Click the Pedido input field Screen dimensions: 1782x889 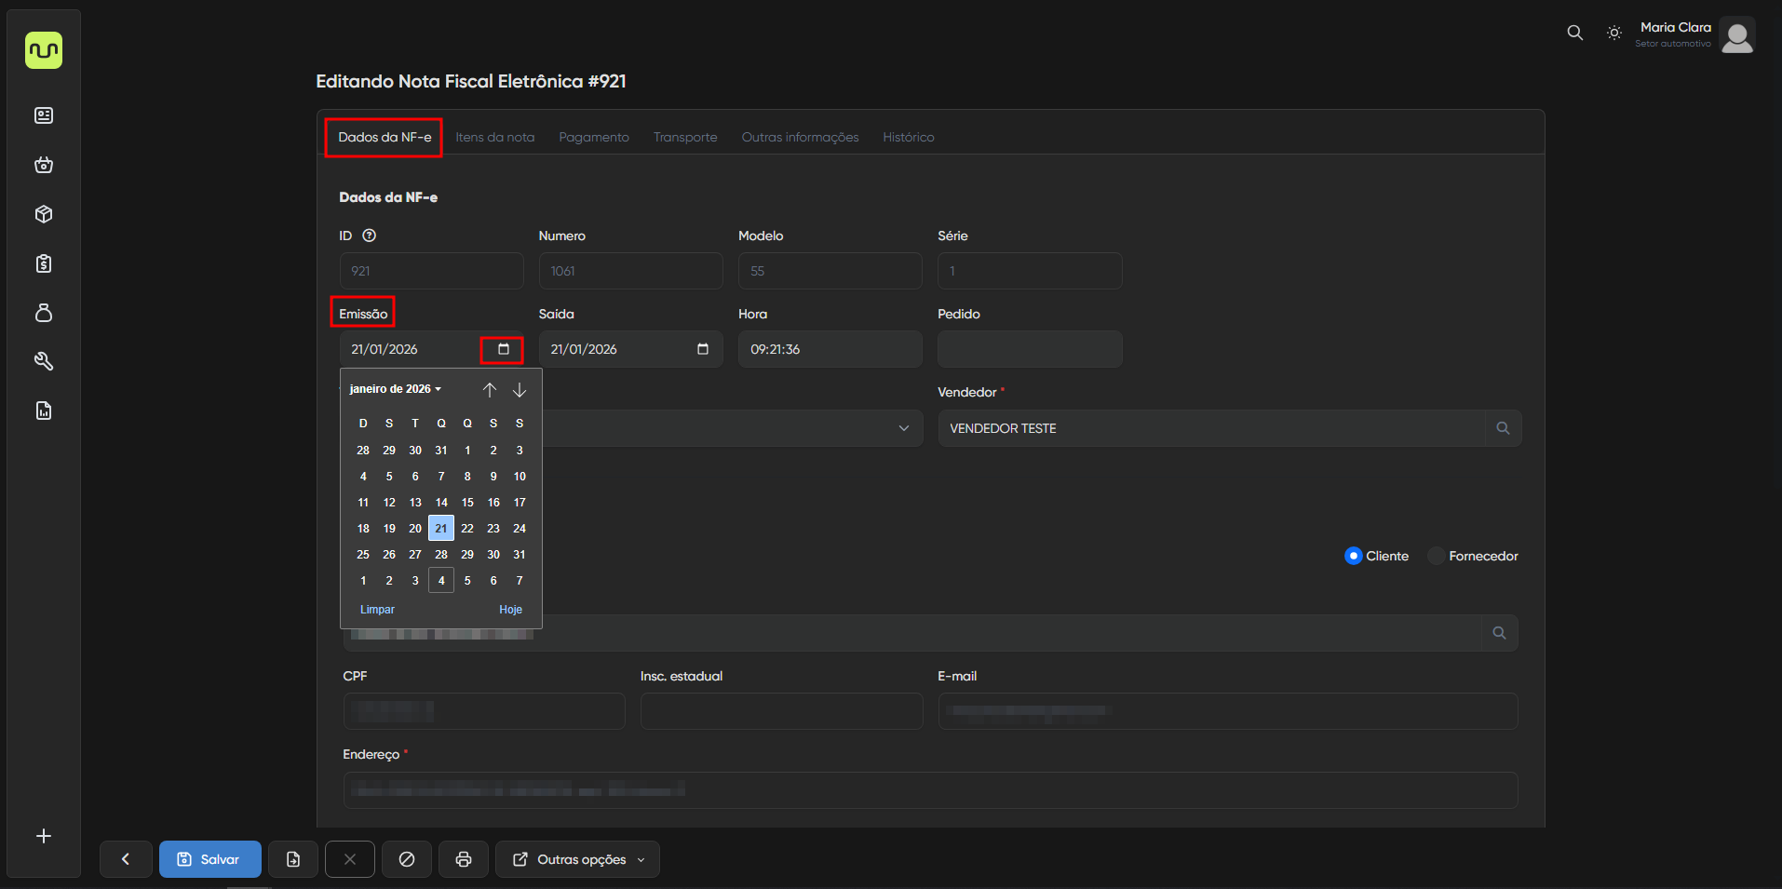pyautogui.click(x=1029, y=349)
